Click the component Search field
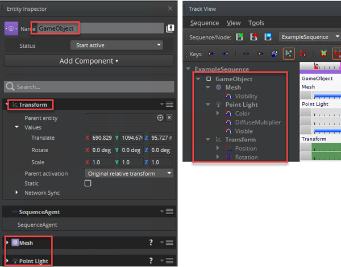 (x=89, y=87)
